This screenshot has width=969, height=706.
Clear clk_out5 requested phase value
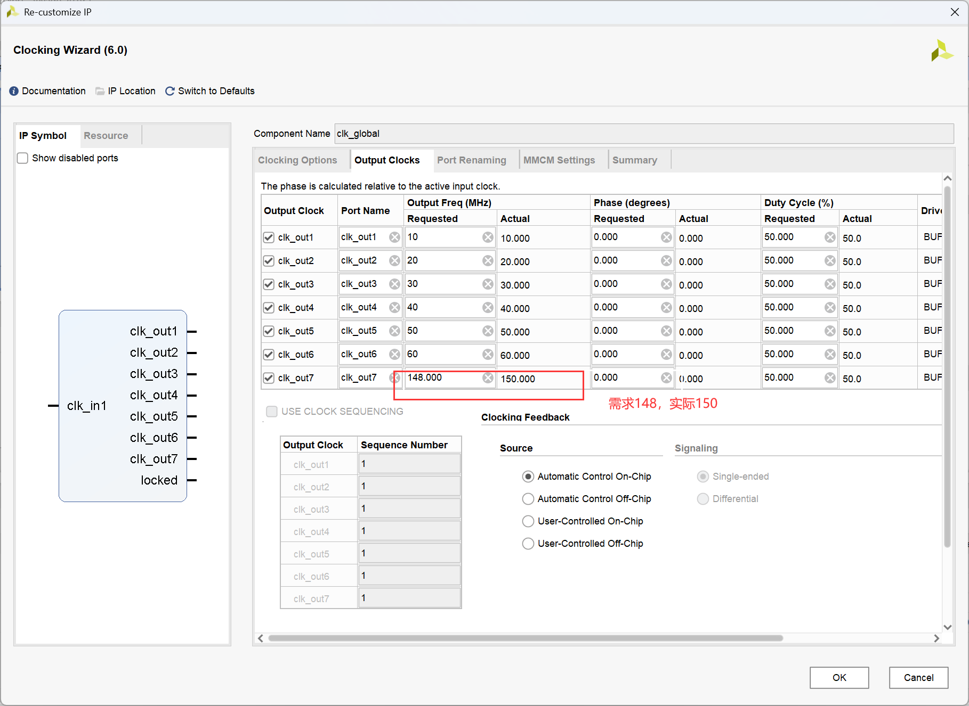[666, 331]
